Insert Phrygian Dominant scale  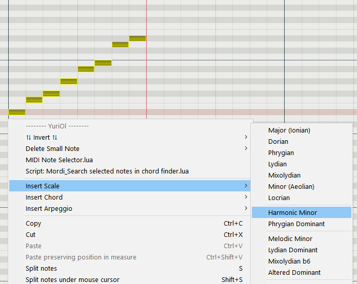point(302,224)
